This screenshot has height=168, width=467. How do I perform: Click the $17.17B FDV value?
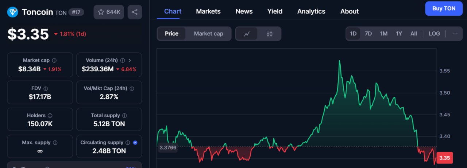click(40, 97)
